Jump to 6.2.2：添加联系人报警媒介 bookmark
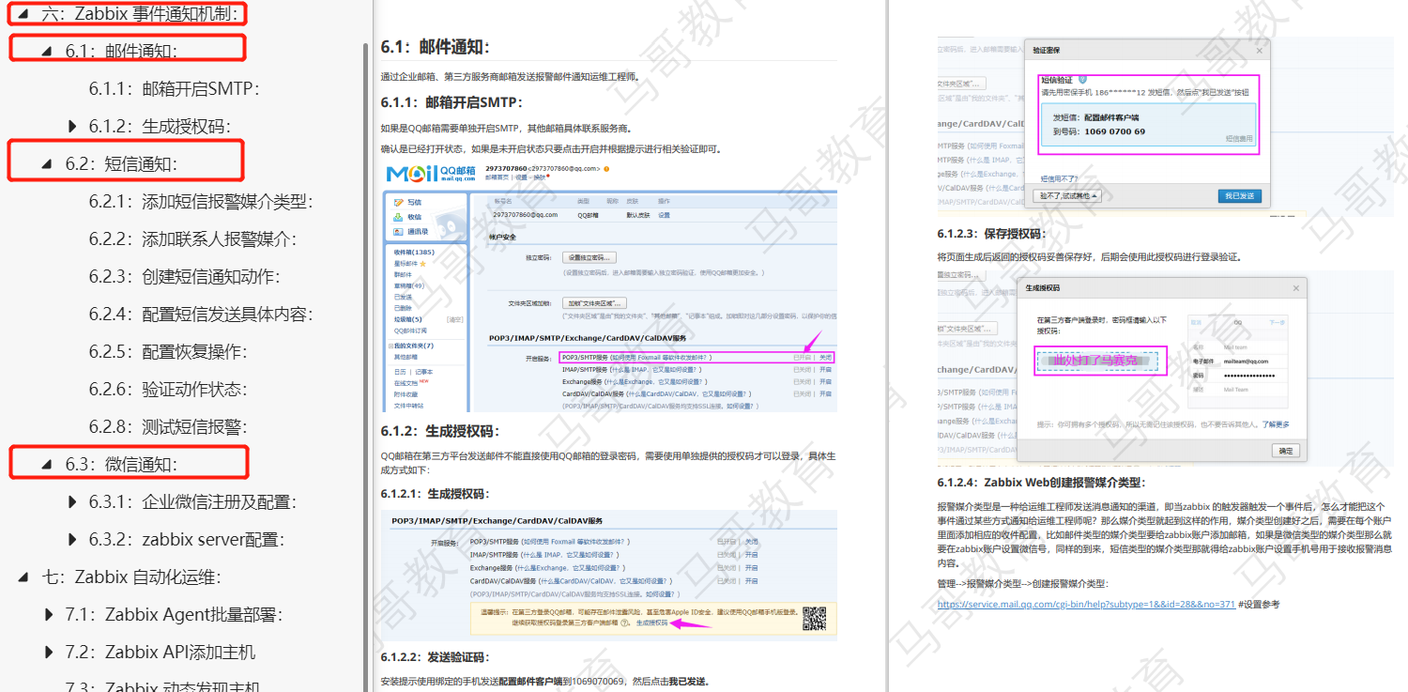The width and height of the screenshot is (1408, 692). point(192,238)
